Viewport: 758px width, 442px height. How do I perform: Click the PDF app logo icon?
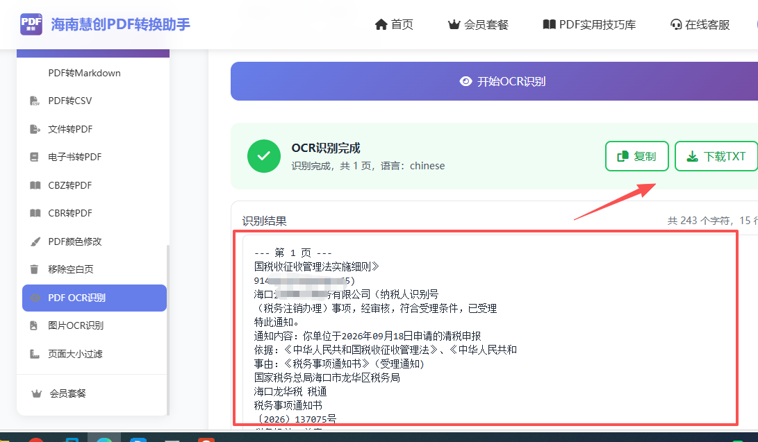[x=31, y=24]
